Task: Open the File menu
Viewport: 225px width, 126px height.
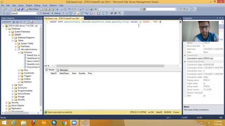Action: 2,6
